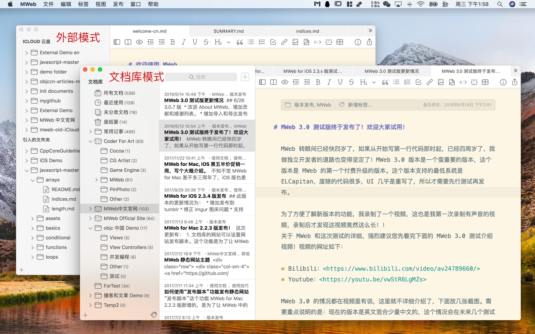This screenshot has height=334, width=535.
Task: Open the Bilibili video link
Action: 401,269
